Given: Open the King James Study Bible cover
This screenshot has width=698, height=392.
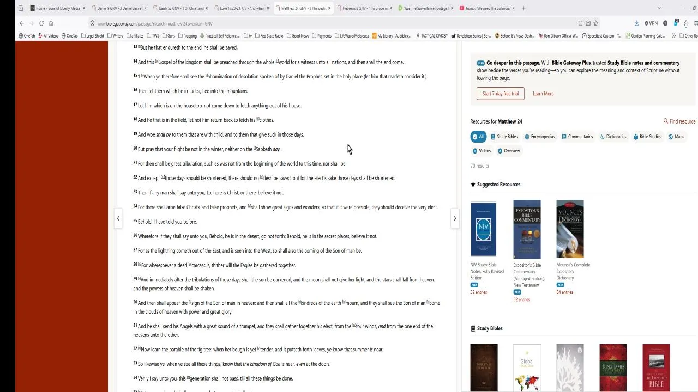Looking at the screenshot, I should (x=613, y=367).
